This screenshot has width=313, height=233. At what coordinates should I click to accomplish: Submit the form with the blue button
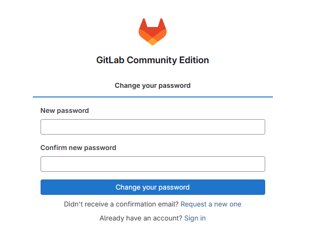coord(153,187)
